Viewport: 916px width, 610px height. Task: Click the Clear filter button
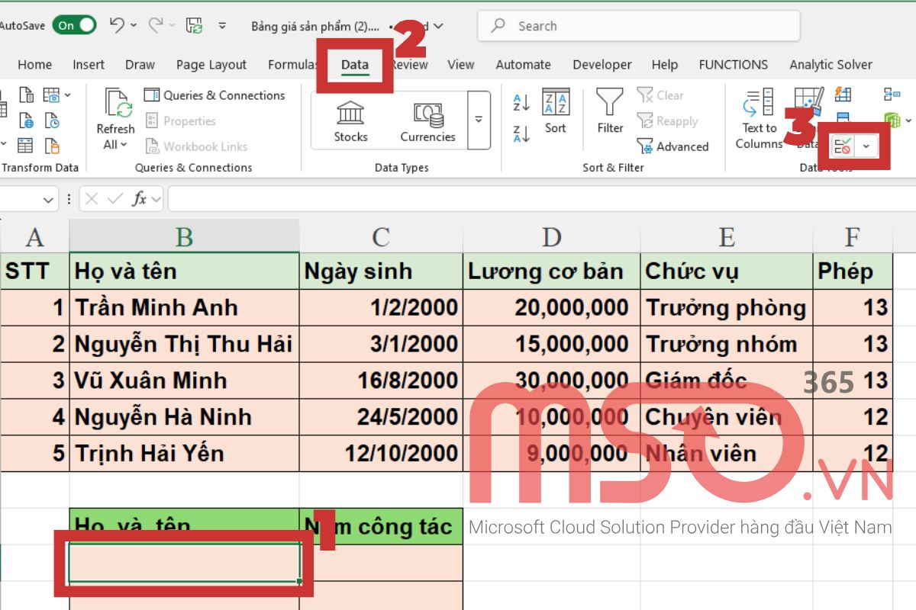click(x=660, y=95)
